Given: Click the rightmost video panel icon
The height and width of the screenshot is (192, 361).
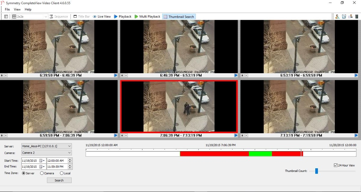Looking at the screenshot, I should [357, 16].
